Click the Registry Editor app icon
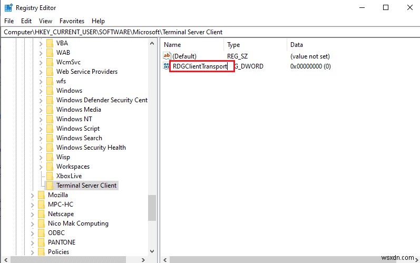The height and width of the screenshot is (263, 420). tap(8, 8)
